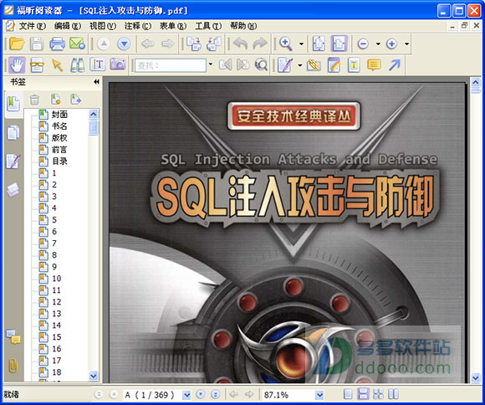Open the 视图(V) menu

[x=102, y=26]
